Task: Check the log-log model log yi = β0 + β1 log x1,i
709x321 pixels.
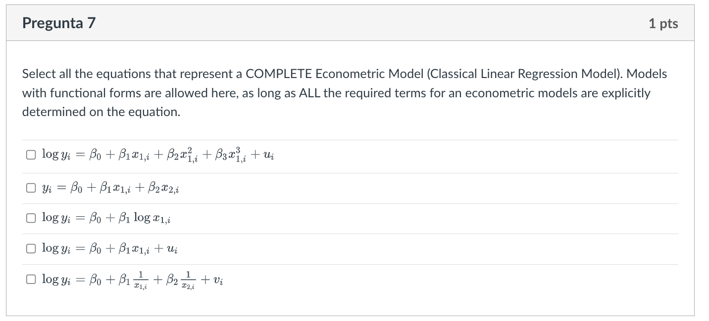Action: (30, 217)
